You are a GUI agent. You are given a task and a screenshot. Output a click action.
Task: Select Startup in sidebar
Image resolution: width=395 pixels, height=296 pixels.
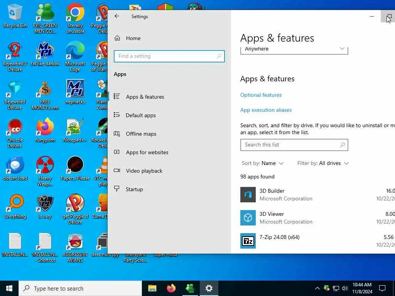click(x=169, y=189)
